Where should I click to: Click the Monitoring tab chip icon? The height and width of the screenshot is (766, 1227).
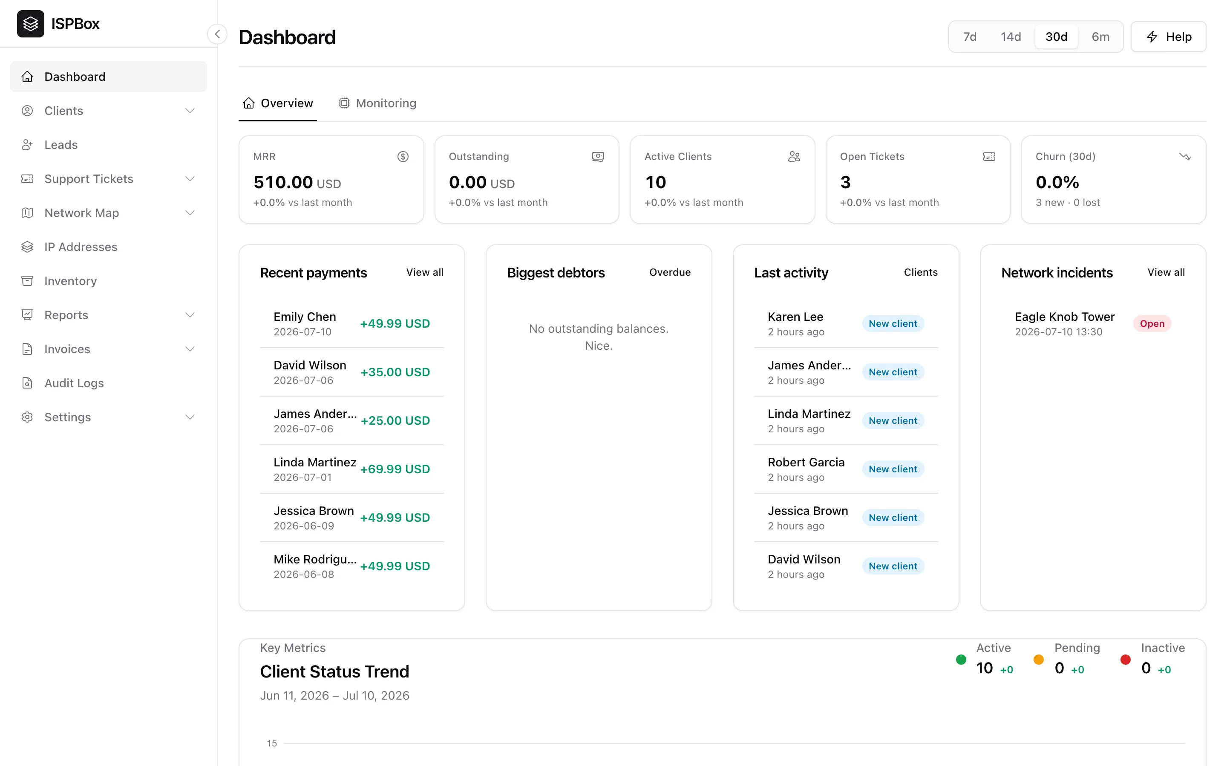tap(344, 103)
